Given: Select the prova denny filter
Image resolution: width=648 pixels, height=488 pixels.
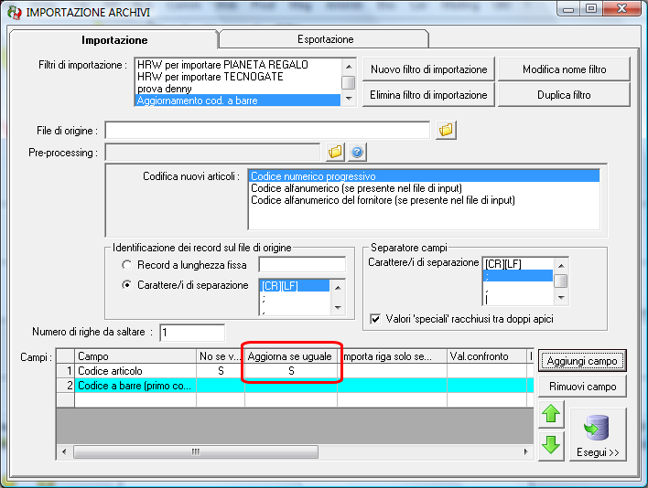Looking at the screenshot, I should 238,89.
